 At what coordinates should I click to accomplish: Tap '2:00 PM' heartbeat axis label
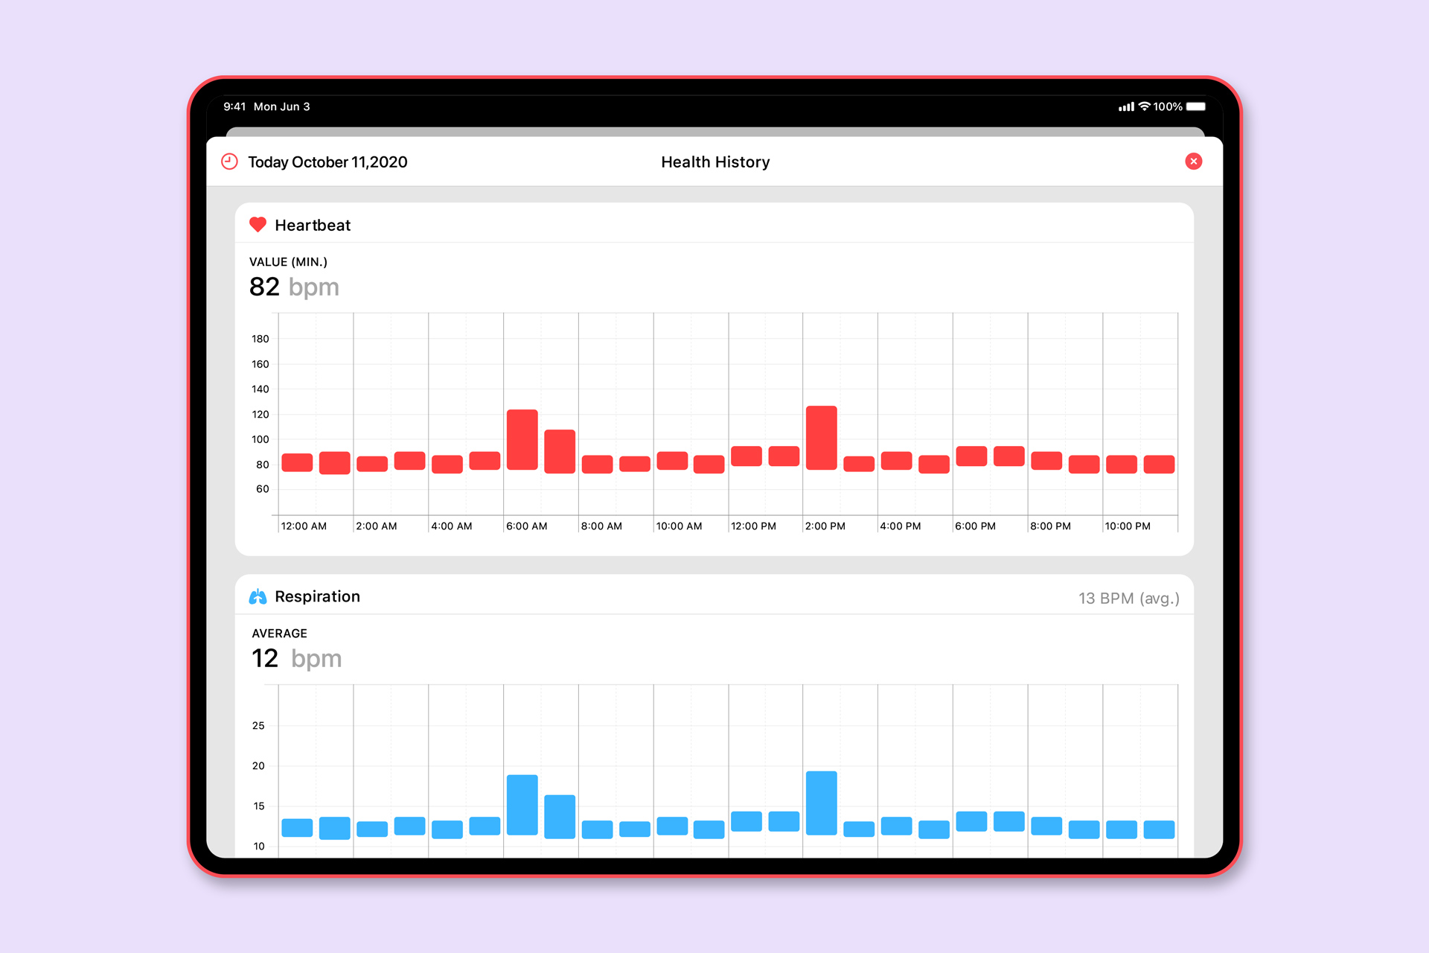click(825, 526)
